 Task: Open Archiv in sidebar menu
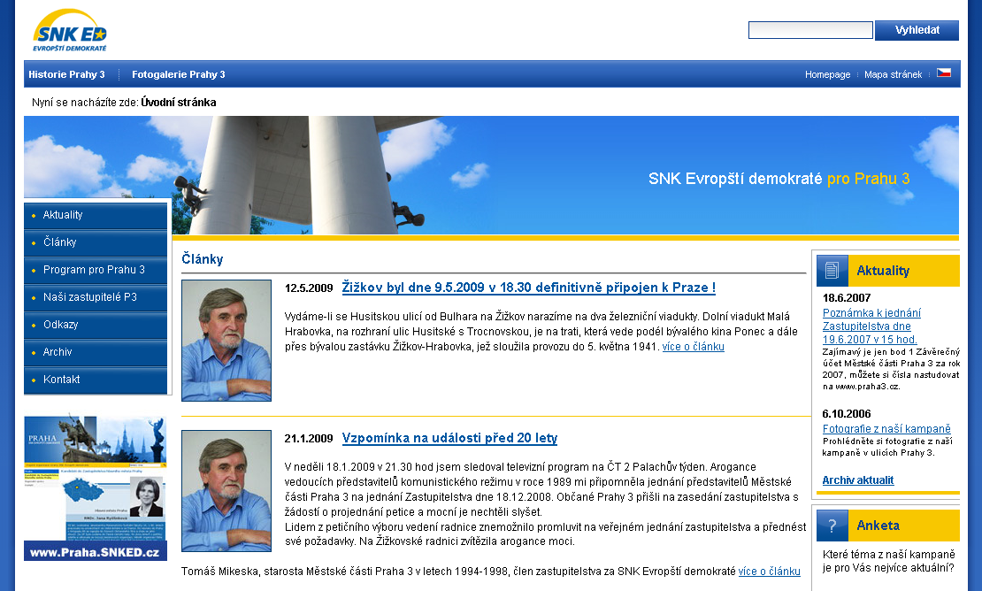coord(96,352)
